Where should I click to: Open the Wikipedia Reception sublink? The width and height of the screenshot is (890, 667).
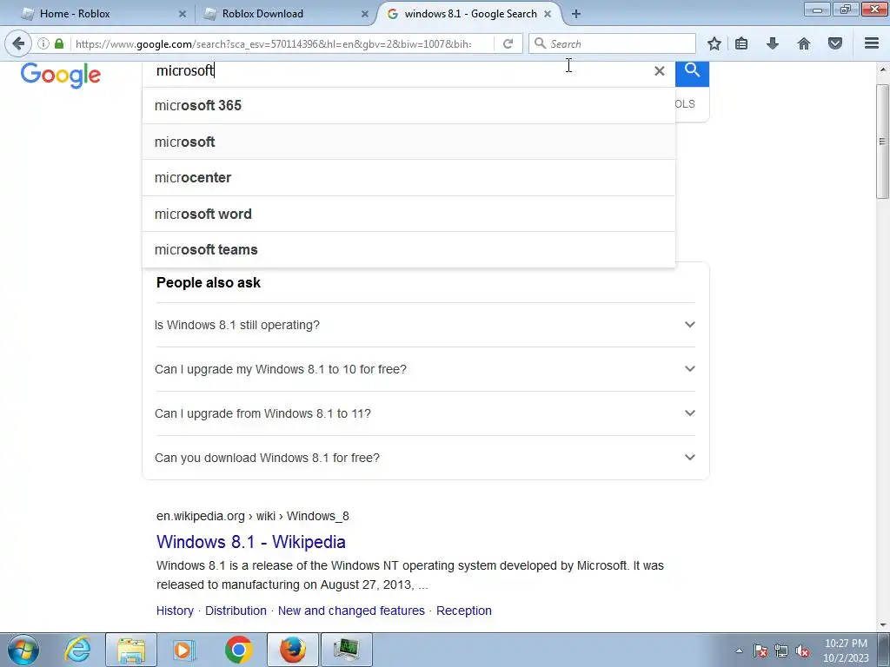click(464, 611)
